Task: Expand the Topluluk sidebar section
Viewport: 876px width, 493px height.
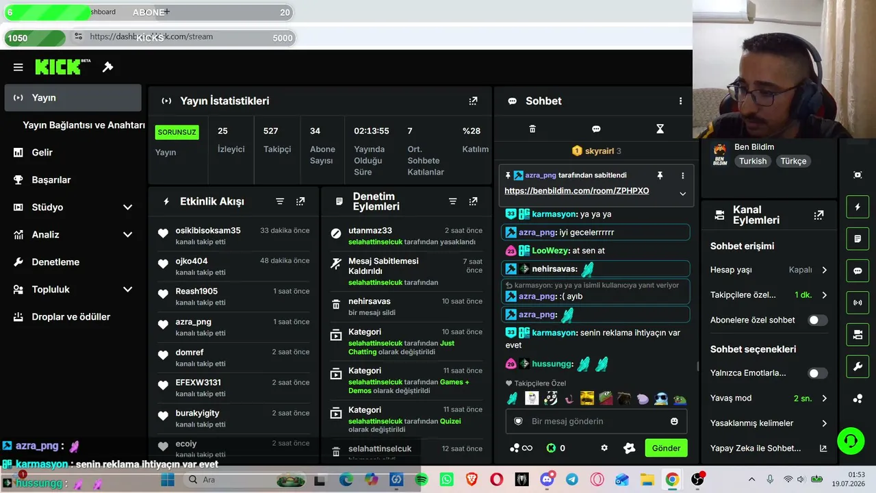Action: pos(127,290)
